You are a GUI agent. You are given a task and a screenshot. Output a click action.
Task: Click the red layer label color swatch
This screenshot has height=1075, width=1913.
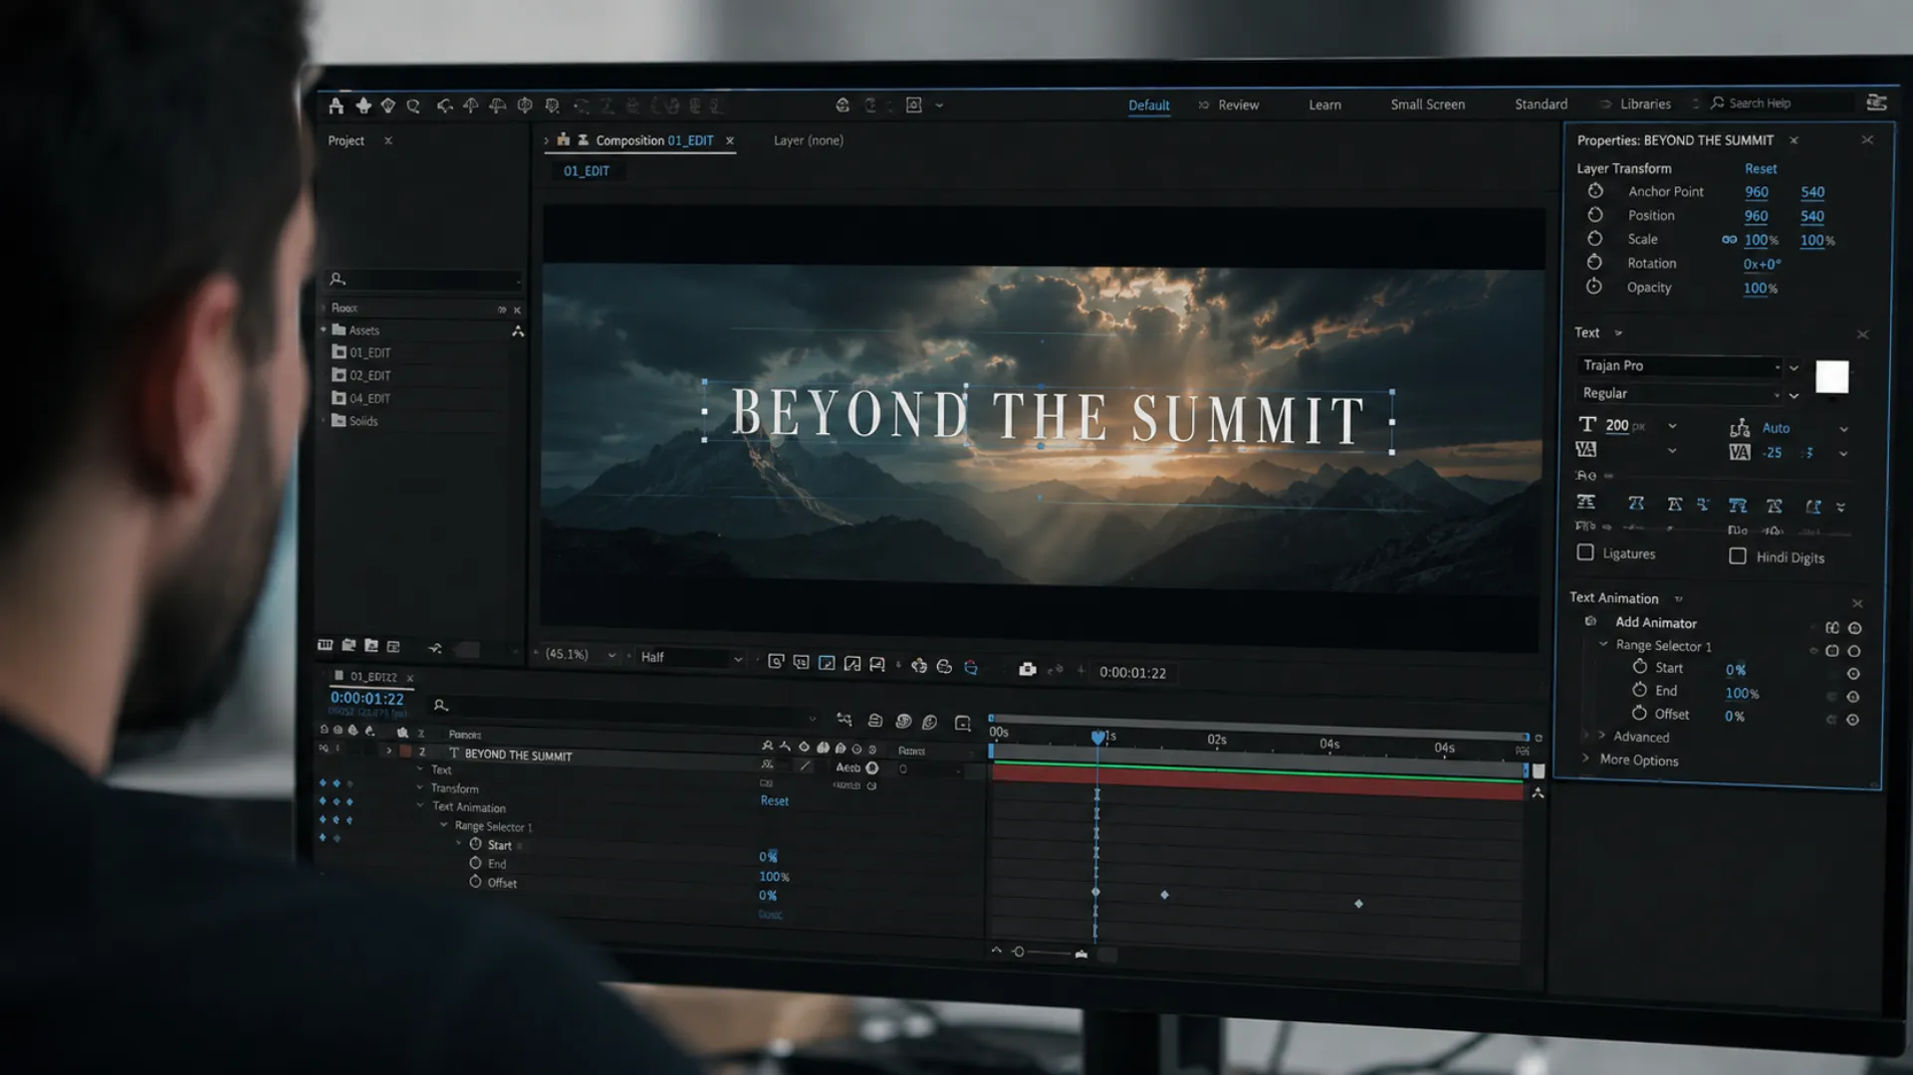coord(405,752)
